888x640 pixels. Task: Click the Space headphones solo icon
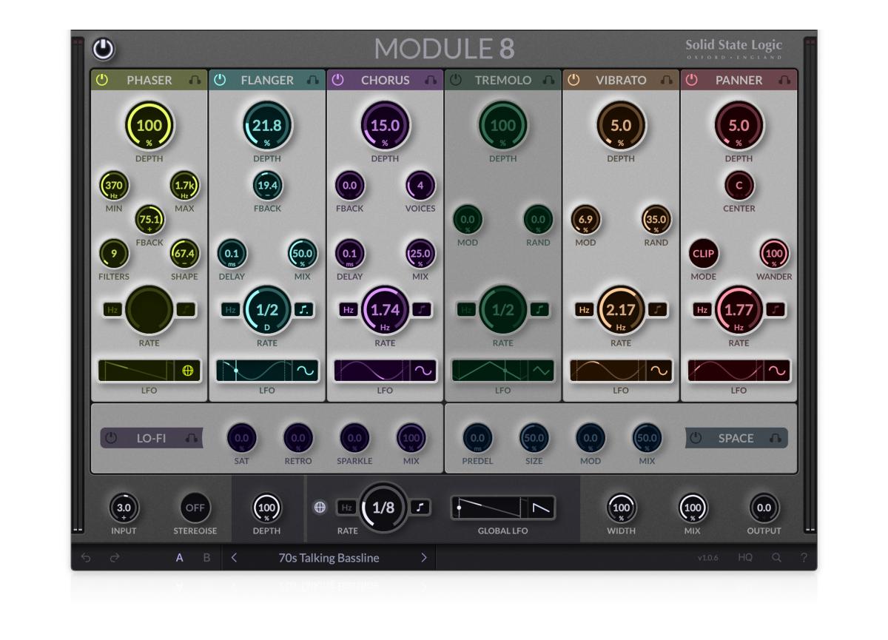point(775,438)
